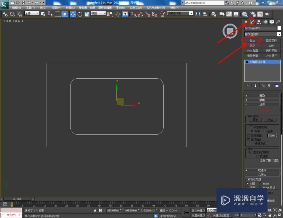Click the 挤出 extrude button
Screen dimensions: 283x218
coord(253,40)
